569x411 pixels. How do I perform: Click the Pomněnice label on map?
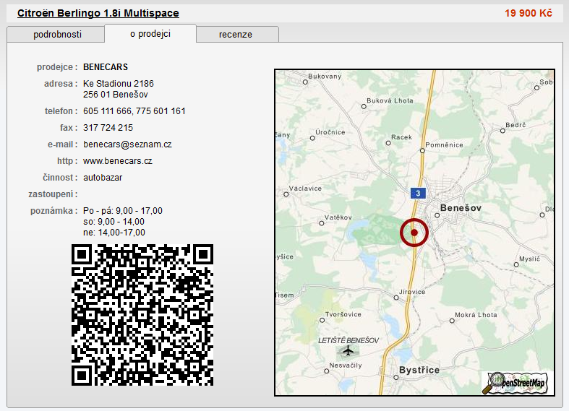(444, 145)
